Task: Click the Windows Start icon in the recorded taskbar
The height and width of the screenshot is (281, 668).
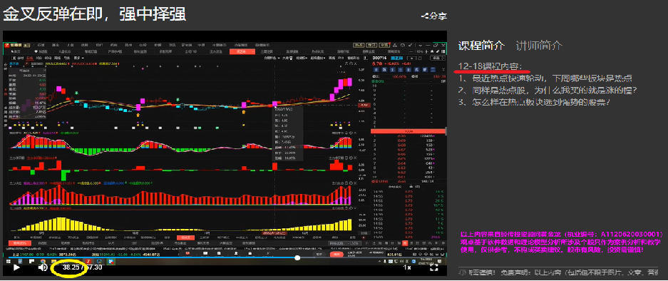Action: (9, 261)
